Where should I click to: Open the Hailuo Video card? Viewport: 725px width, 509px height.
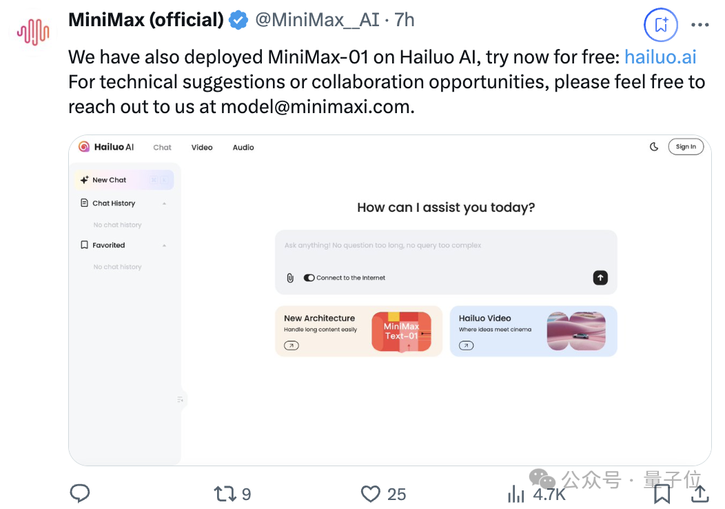tap(533, 331)
